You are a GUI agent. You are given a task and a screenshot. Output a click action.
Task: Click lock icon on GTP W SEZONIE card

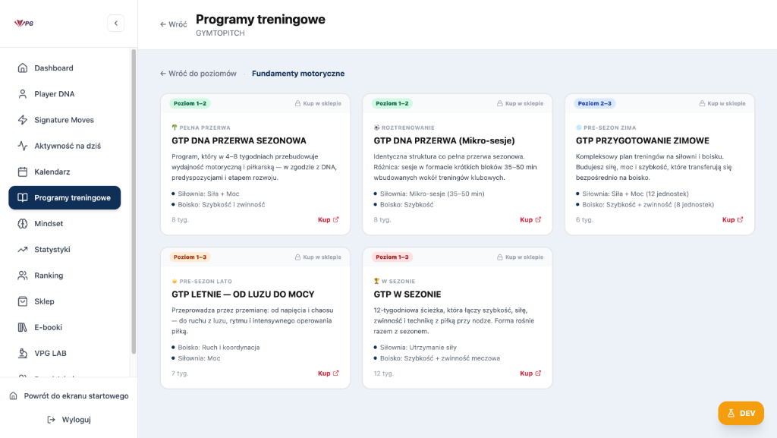(500, 257)
